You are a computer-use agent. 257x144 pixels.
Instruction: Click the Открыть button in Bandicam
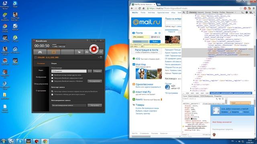(97, 71)
